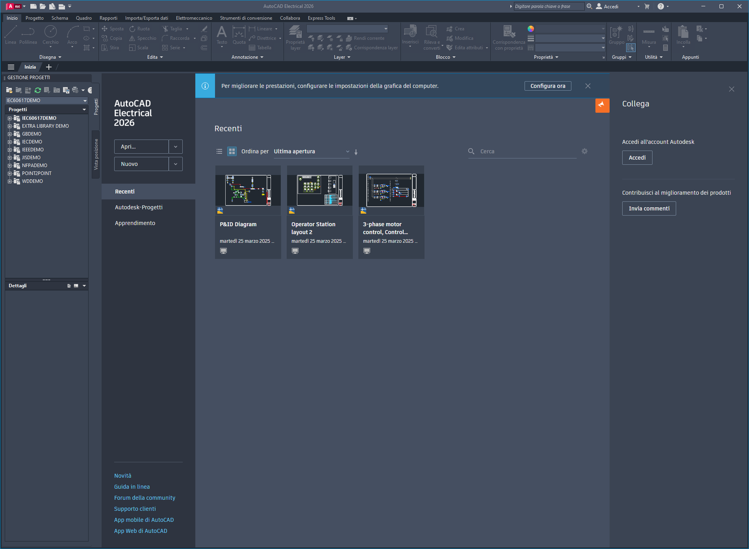
Task: Select Corrispondenza con proprietà tool
Action: pyautogui.click(x=509, y=38)
